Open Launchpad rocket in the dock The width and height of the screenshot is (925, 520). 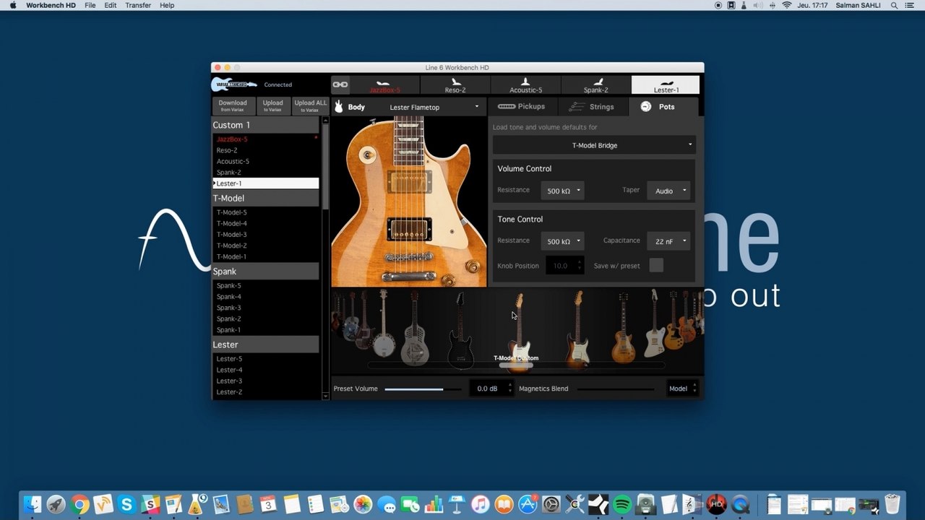[56, 504]
